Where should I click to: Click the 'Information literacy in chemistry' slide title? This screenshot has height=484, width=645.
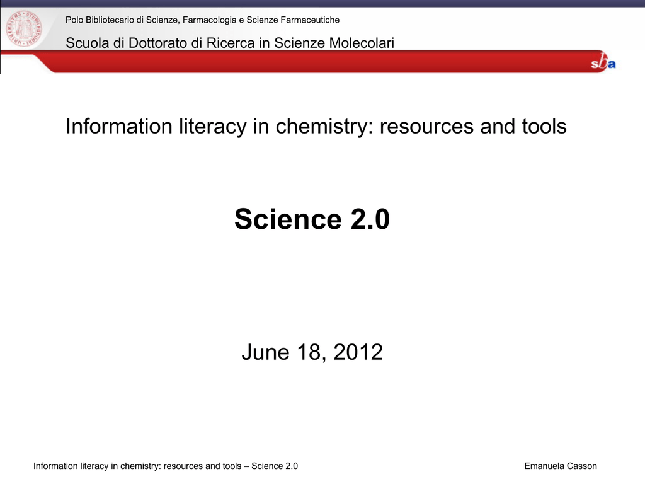[316, 126]
